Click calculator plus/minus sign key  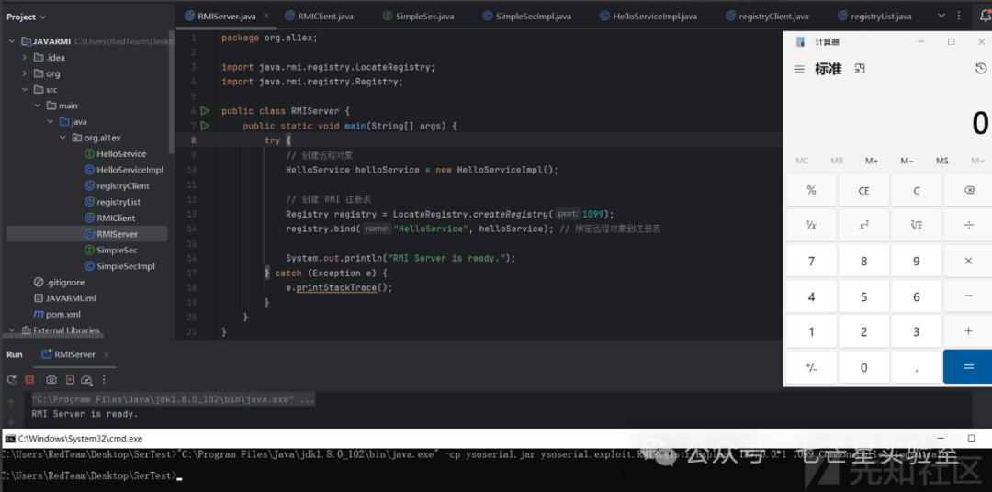(x=811, y=367)
